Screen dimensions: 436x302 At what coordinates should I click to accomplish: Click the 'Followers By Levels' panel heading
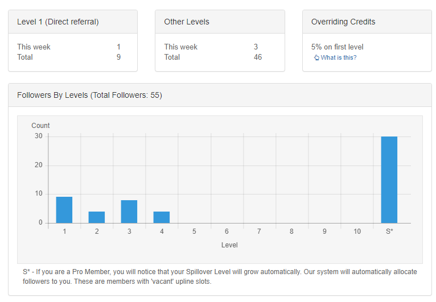pyautogui.click(x=89, y=96)
